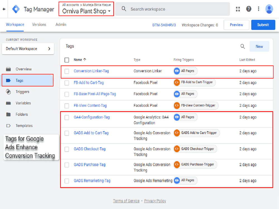Open the FB-View Content-Tag link
Viewport: 279px width, 209px height.
click(x=90, y=106)
